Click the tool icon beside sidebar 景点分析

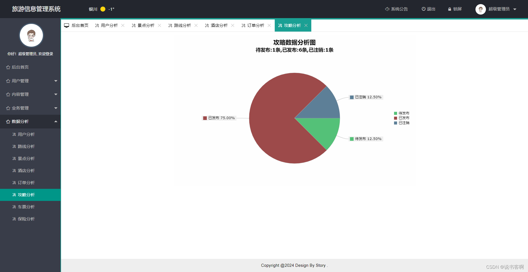(x=14, y=159)
